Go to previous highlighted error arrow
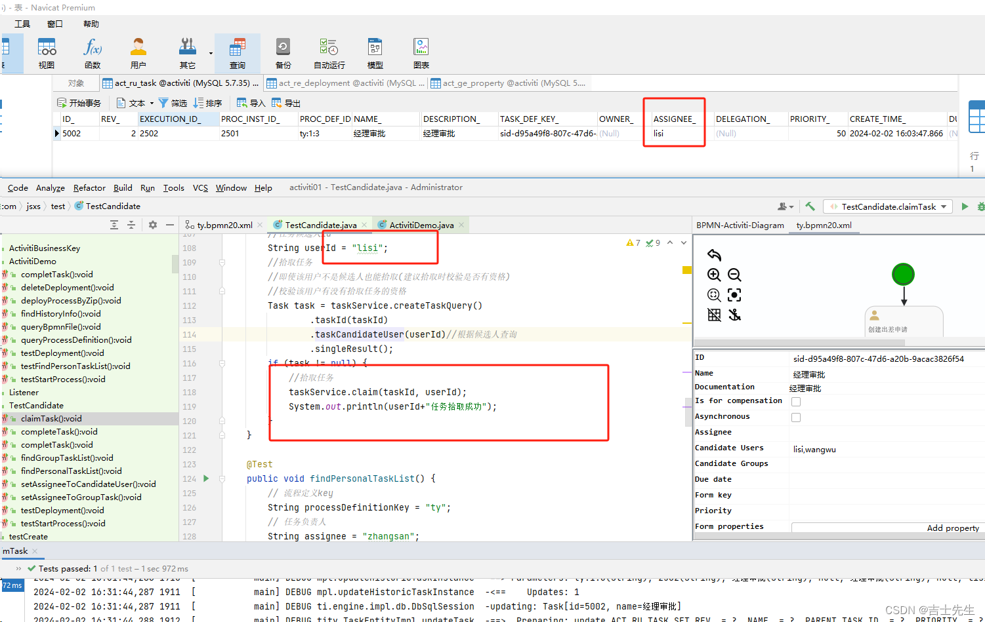The width and height of the screenshot is (985, 622). [670, 243]
